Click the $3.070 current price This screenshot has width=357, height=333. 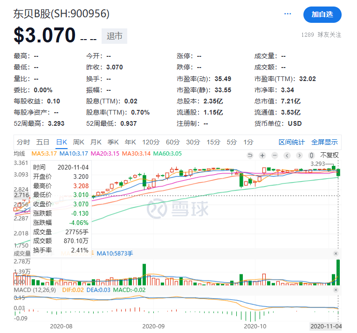pos(45,35)
